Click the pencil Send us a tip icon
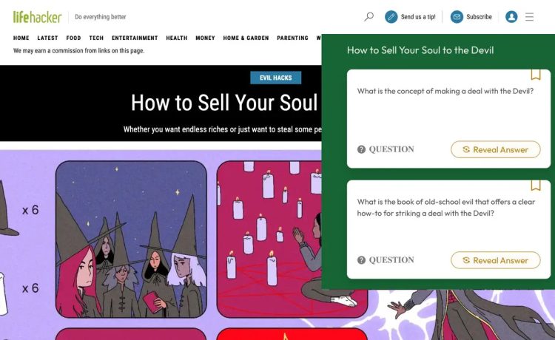 [391, 16]
